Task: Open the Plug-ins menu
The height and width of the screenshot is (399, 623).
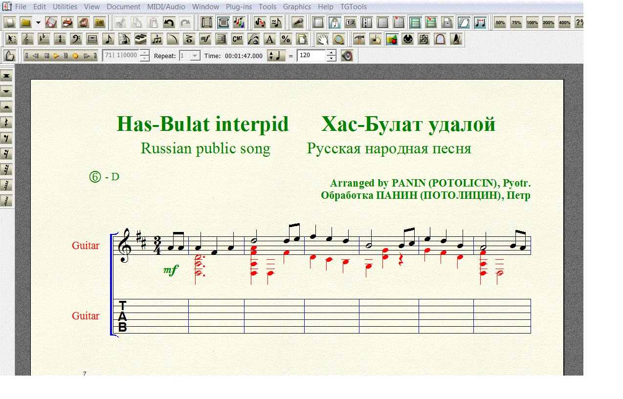Action: click(x=239, y=7)
